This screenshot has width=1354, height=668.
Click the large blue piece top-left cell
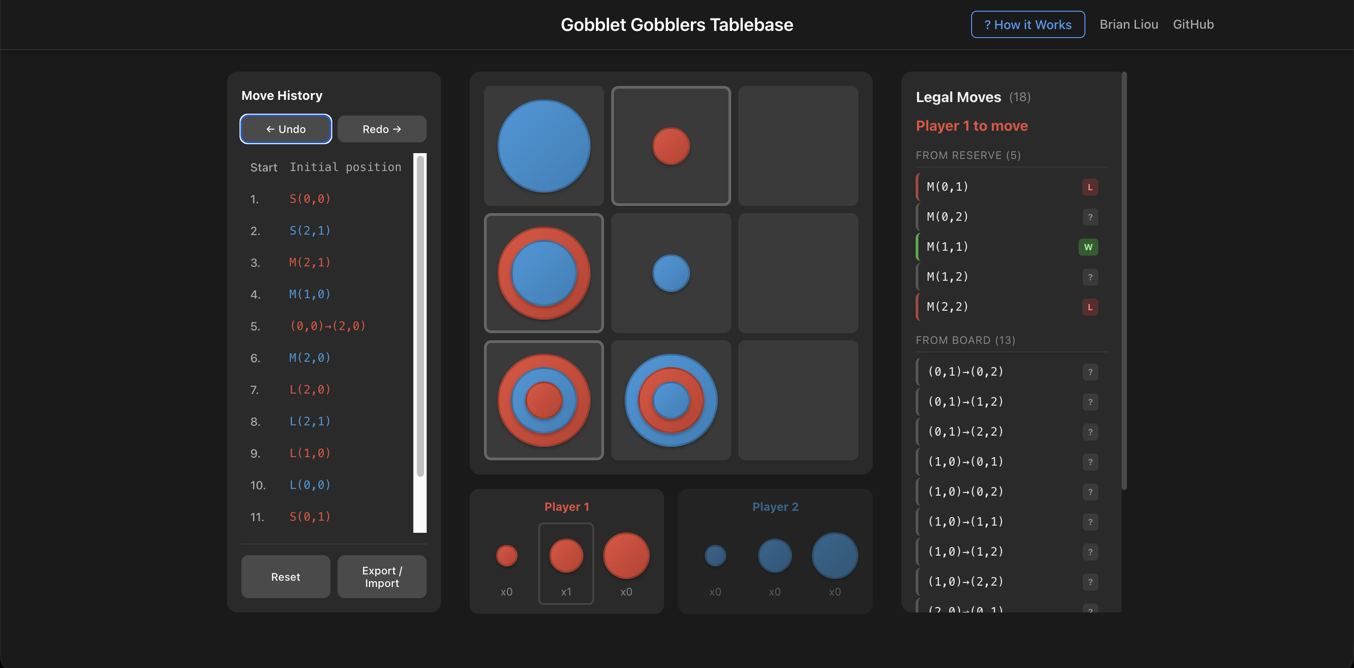(544, 146)
